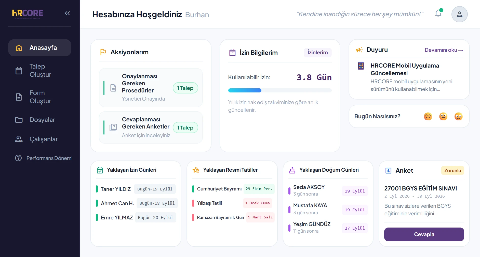Open Form Oluştur menu item

click(40, 97)
